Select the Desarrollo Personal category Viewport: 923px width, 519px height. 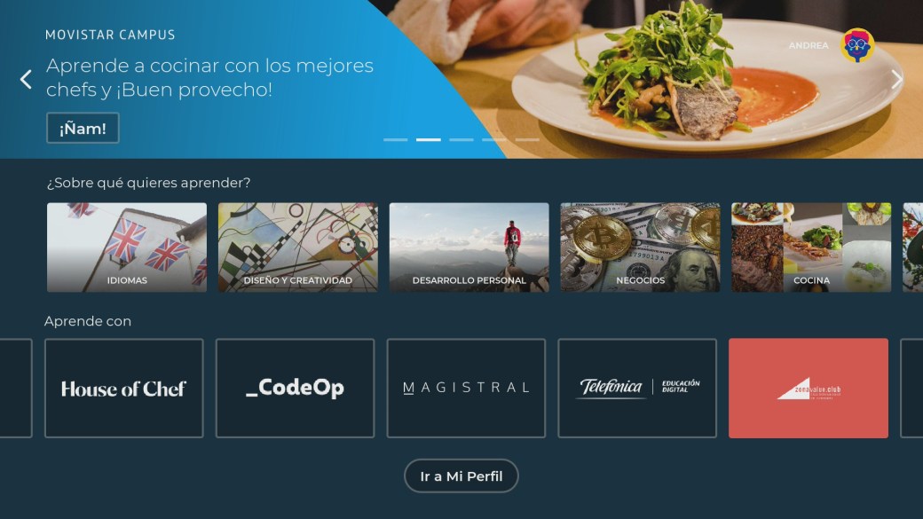point(469,248)
